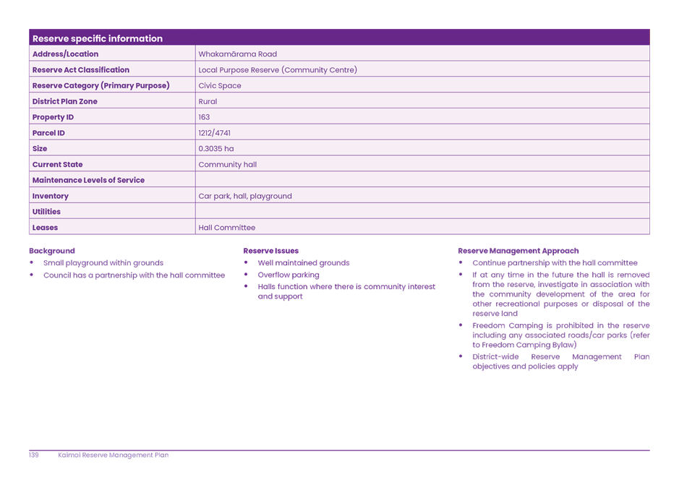679x480 pixels.
Task: Click the 'Whakamārama Road' address value
Action: [237, 54]
